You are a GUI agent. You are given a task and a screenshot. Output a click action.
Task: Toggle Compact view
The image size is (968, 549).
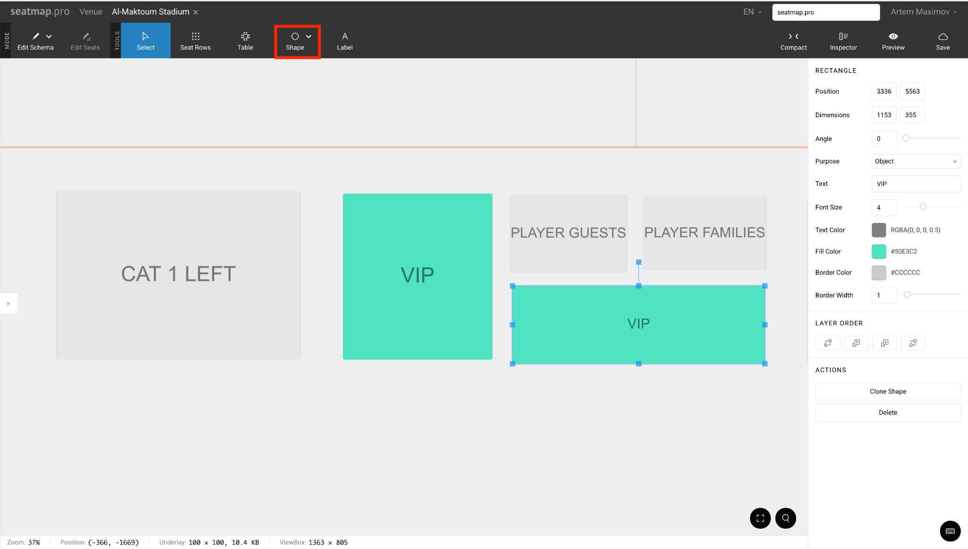coord(794,41)
